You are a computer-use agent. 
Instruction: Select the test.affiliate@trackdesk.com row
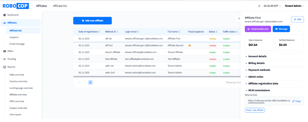pyautogui.click(x=157, y=59)
